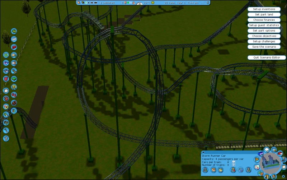
Task: Select the red brick wall building icon
Action: pyautogui.click(x=14, y=47)
